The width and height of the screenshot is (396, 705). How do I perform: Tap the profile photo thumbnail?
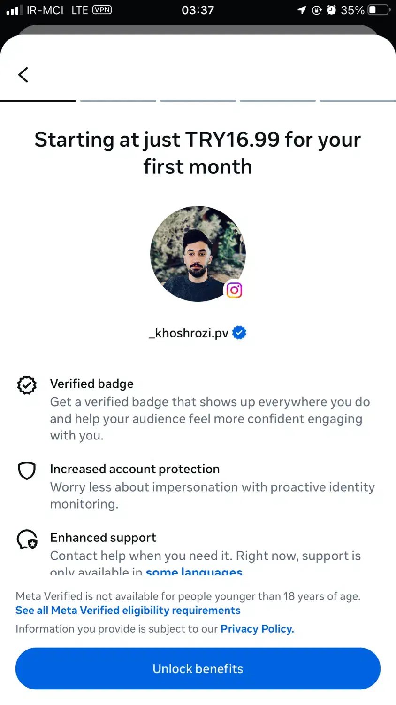tap(198, 254)
